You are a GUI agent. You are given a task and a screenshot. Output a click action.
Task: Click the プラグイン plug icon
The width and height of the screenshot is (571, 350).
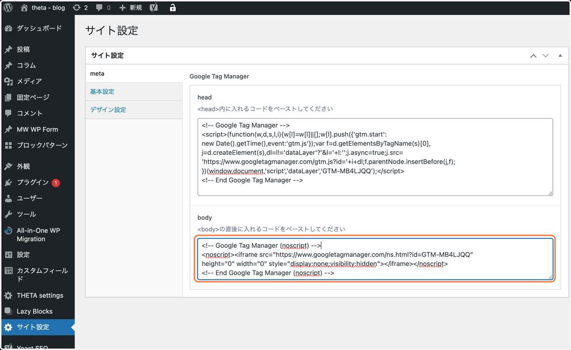pos(8,183)
